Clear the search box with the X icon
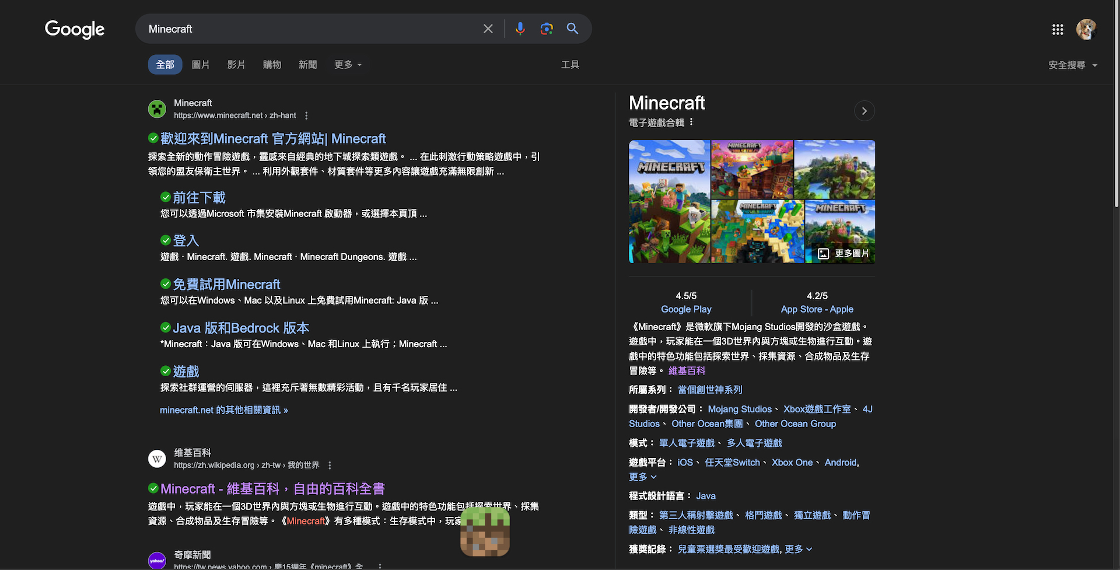Screen dimensions: 1120x570 pyautogui.click(x=488, y=29)
